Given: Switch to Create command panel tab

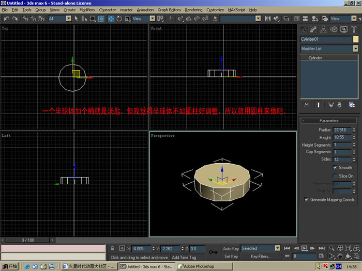Looking at the screenshot, I should point(304,29).
